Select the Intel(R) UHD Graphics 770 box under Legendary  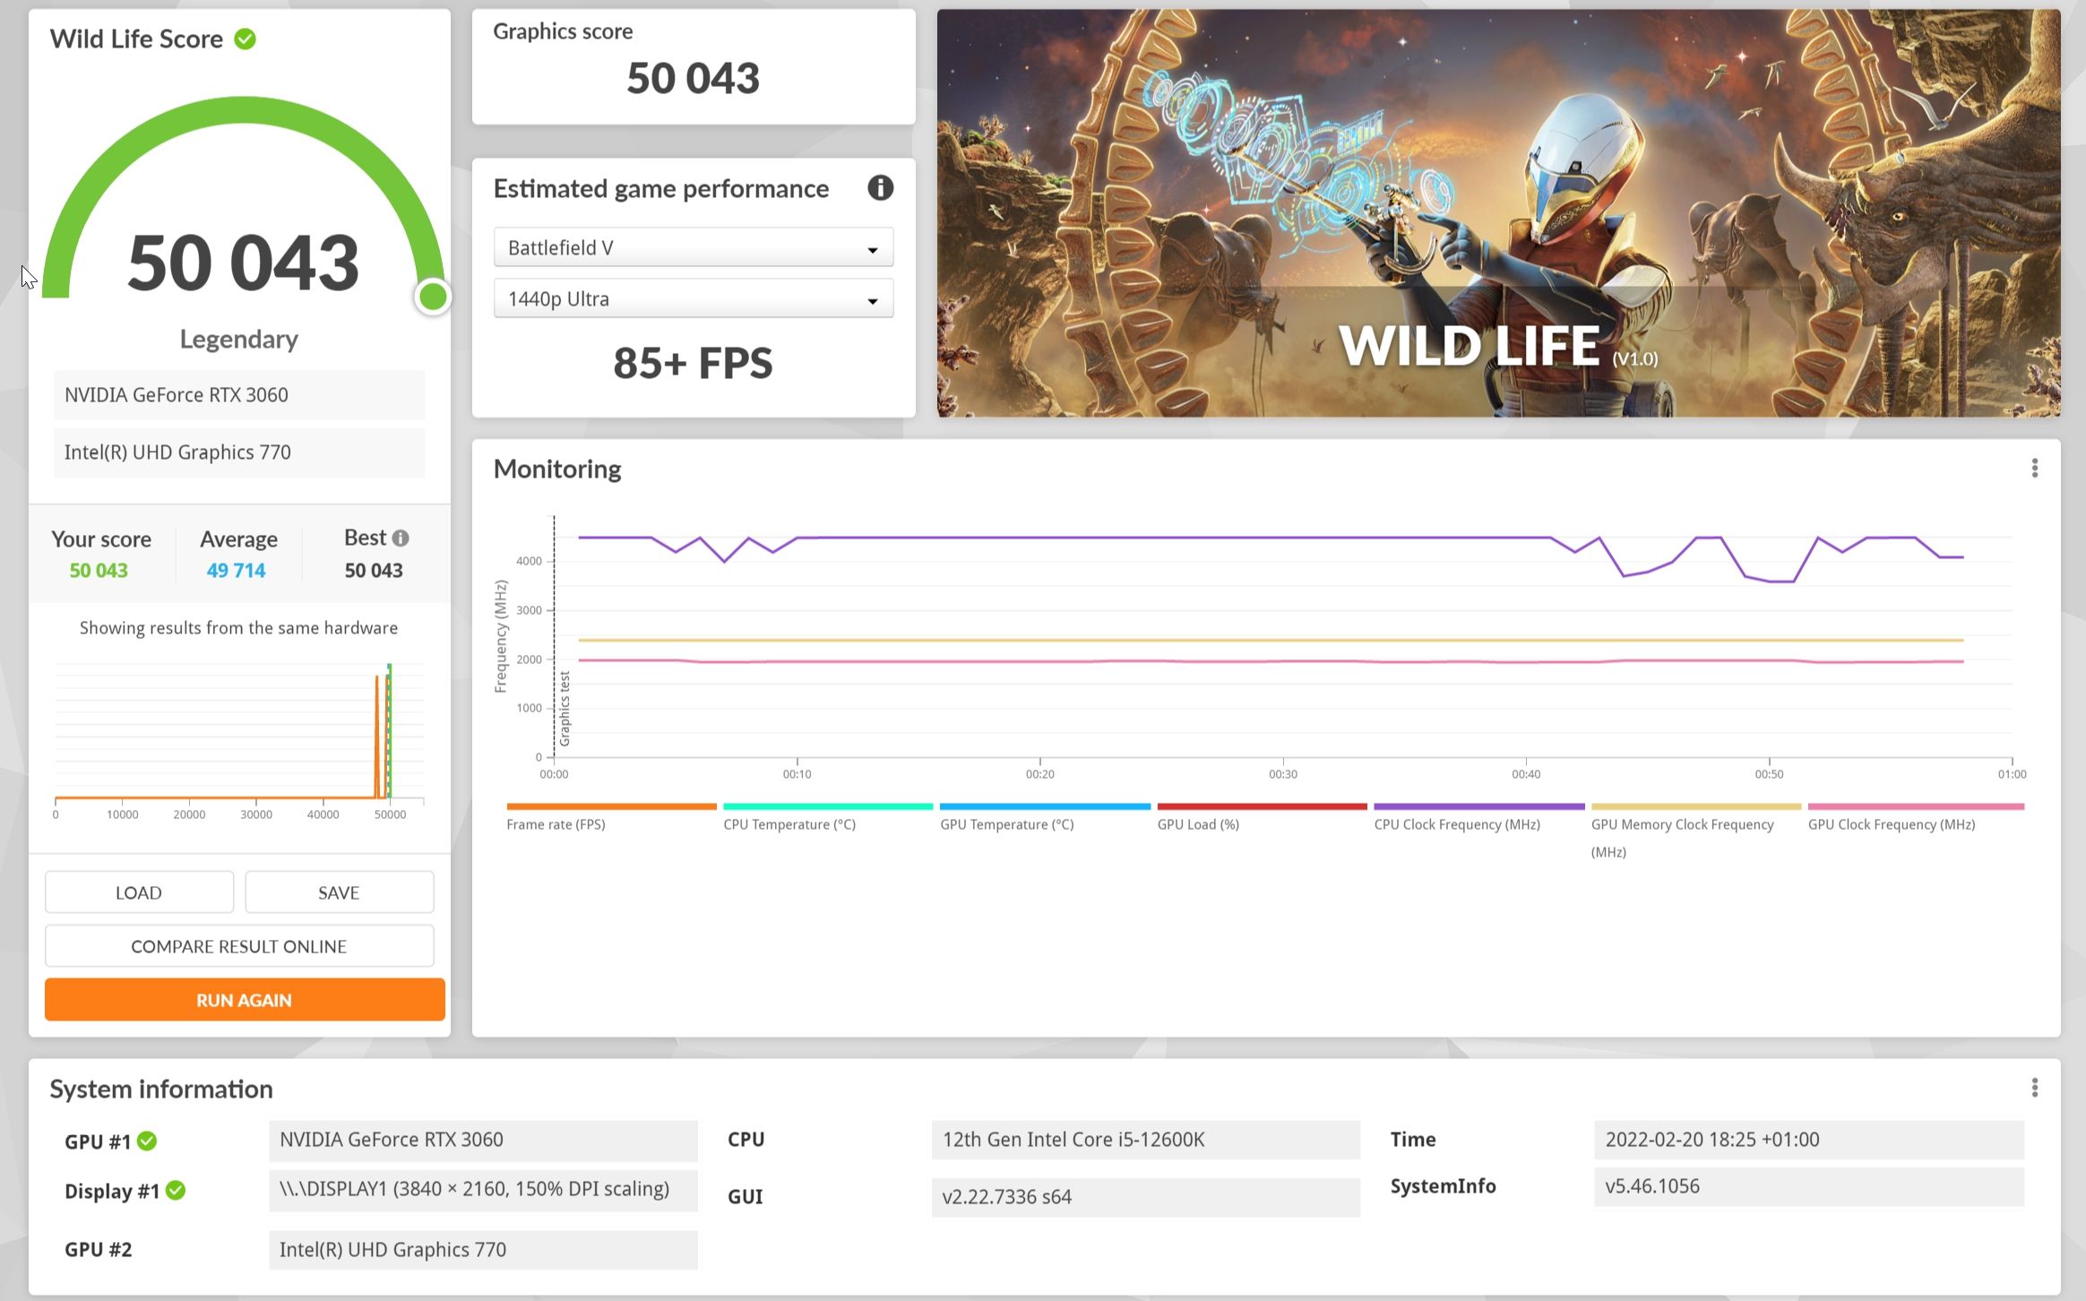click(x=239, y=452)
